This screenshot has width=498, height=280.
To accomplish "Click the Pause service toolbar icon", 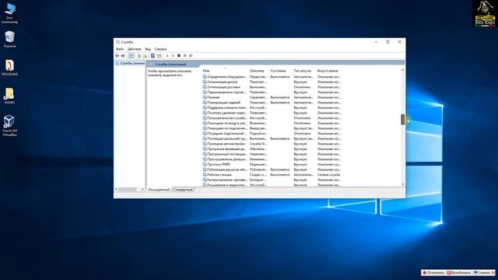I will point(185,56).
